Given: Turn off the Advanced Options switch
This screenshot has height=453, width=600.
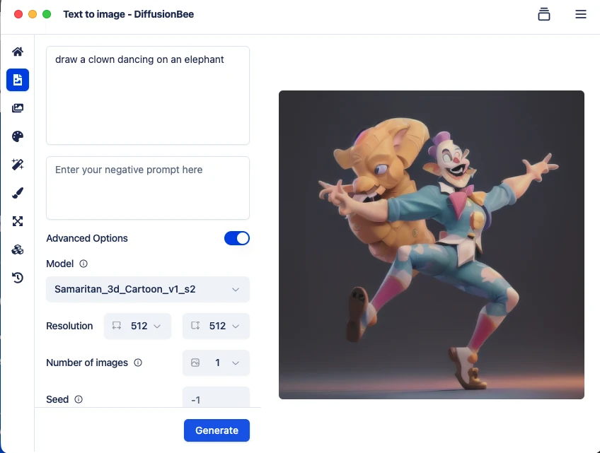Looking at the screenshot, I should pos(237,238).
